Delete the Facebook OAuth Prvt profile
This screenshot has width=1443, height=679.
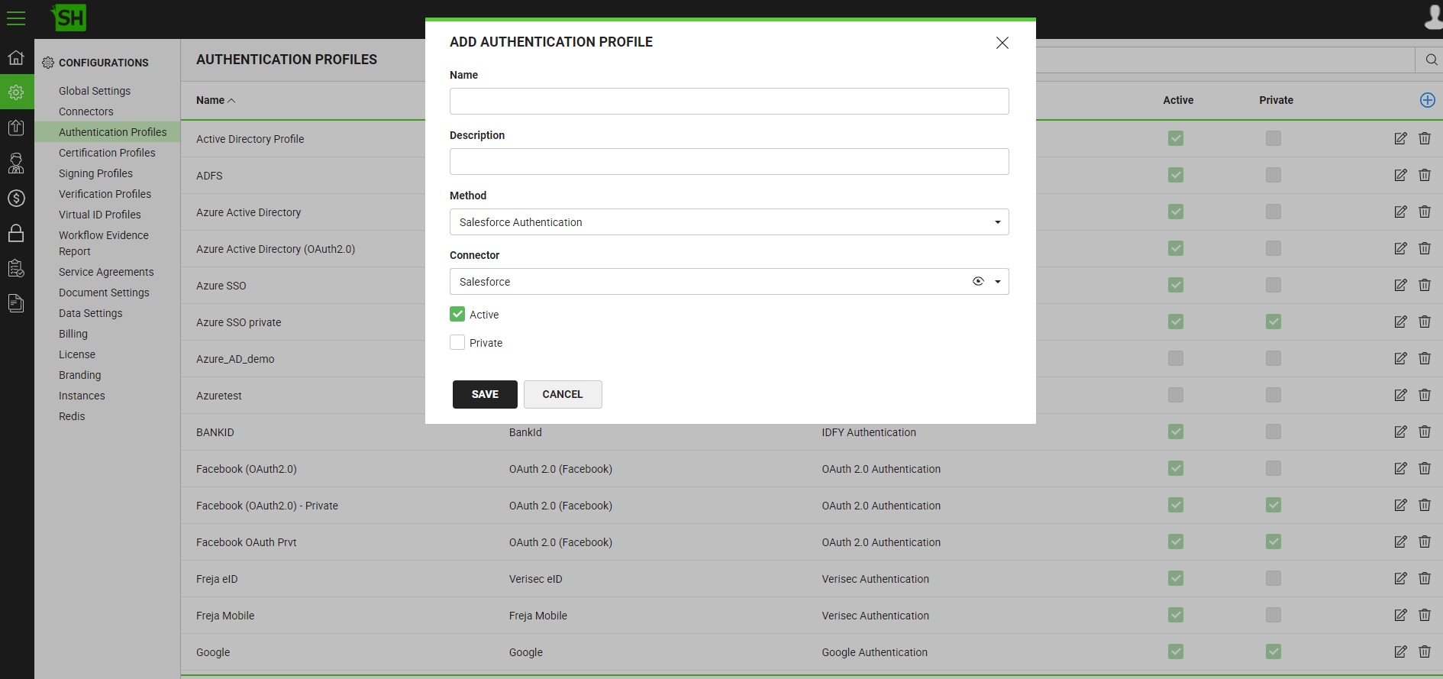(1425, 542)
